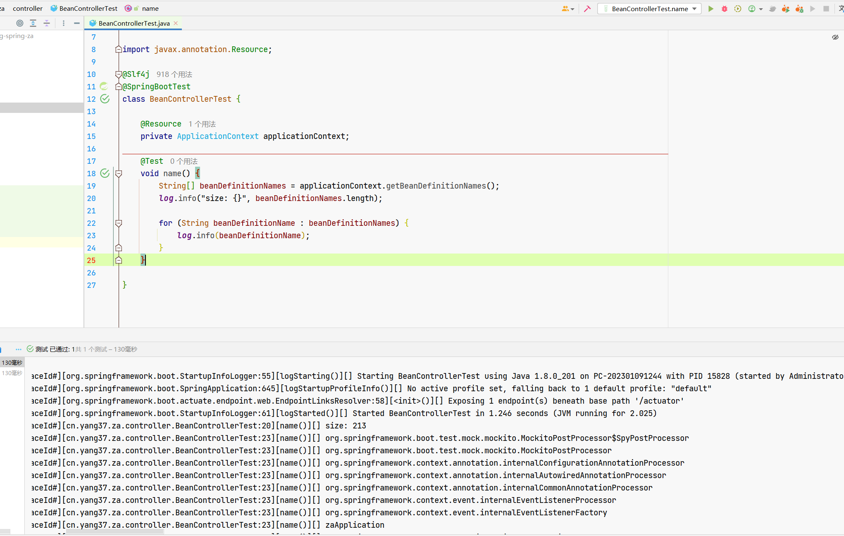Click the 'size: 213' log line
This screenshot has width=844, height=536.
coord(346,426)
